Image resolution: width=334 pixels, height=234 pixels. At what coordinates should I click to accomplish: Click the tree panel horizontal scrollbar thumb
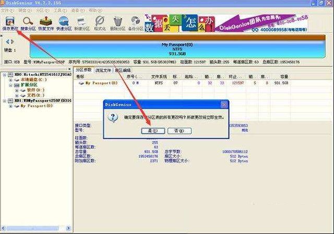click(32, 228)
